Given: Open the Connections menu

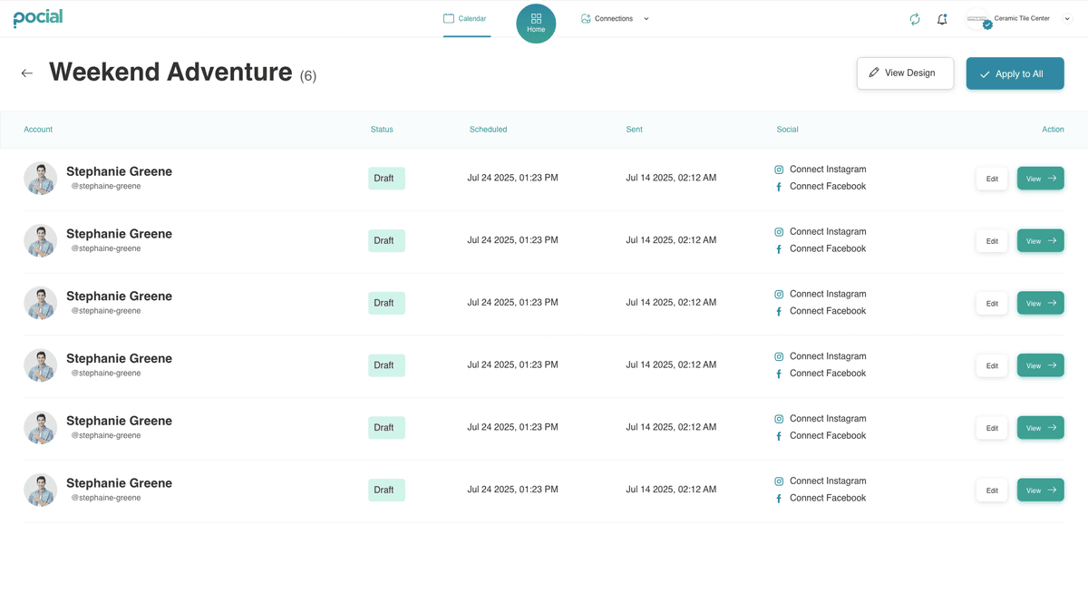Looking at the screenshot, I should (x=607, y=19).
